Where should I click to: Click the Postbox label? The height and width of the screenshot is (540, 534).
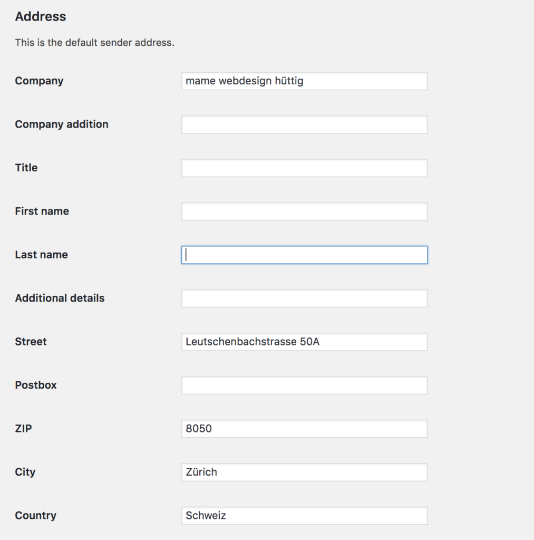coord(35,385)
